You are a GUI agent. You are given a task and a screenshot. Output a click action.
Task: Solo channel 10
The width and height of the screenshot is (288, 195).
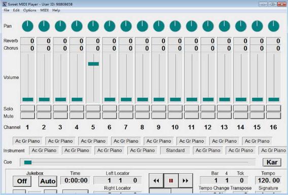pos(175,108)
